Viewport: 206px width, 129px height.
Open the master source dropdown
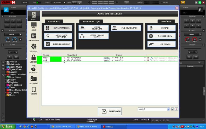point(64,58)
